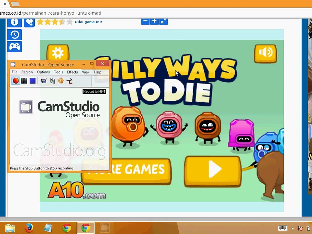Image resolution: width=312 pixels, height=234 pixels.
Task: Click the Record to MP4 label
Action: click(94, 91)
